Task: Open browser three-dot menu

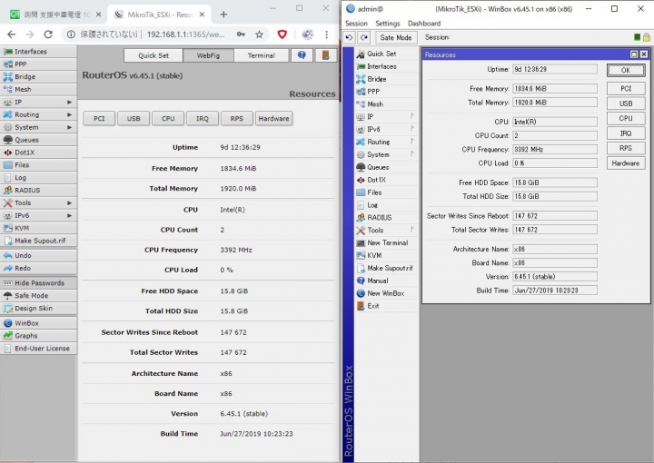Action: click(x=327, y=34)
